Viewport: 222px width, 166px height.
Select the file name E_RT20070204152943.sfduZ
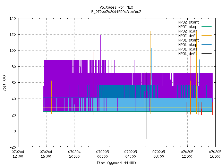point(116,12)
